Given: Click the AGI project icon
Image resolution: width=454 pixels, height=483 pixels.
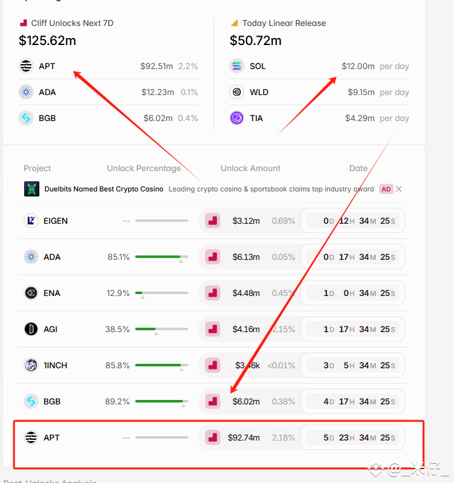Looking at the screenshot, I should coord(31,329).
